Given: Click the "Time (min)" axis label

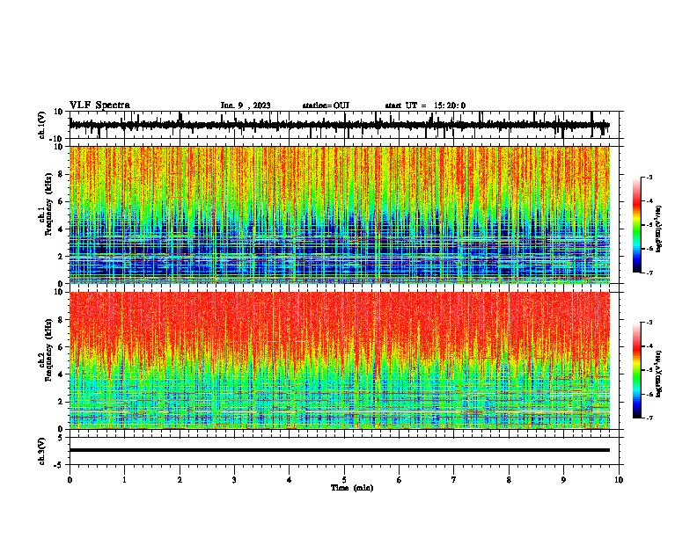Looking at the screenshot, I should [352, 488].
